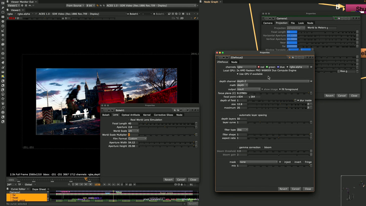
Task: Click the Focal Length field in Bokeh1
Action: pos(133,123)
